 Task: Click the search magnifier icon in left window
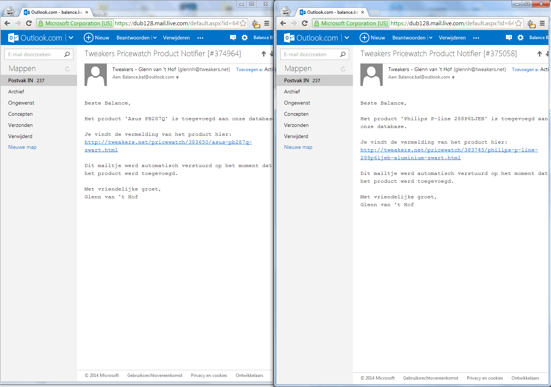(x=67, y=54)
